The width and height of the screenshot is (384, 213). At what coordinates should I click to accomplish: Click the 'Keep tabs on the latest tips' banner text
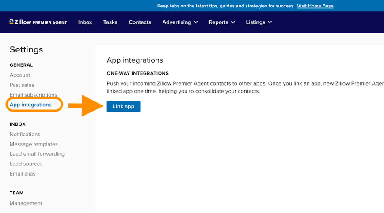point(225,6)
